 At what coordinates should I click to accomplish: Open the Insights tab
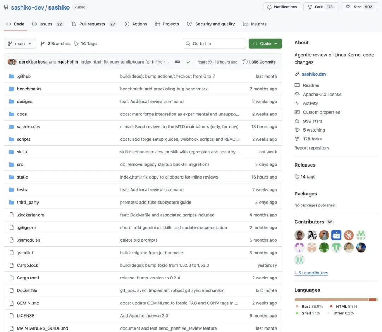coord(255,24)
